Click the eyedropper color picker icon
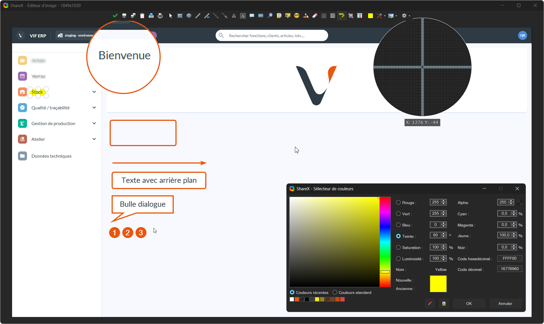The width and height of the screenshot is (544, 324). 430,303
